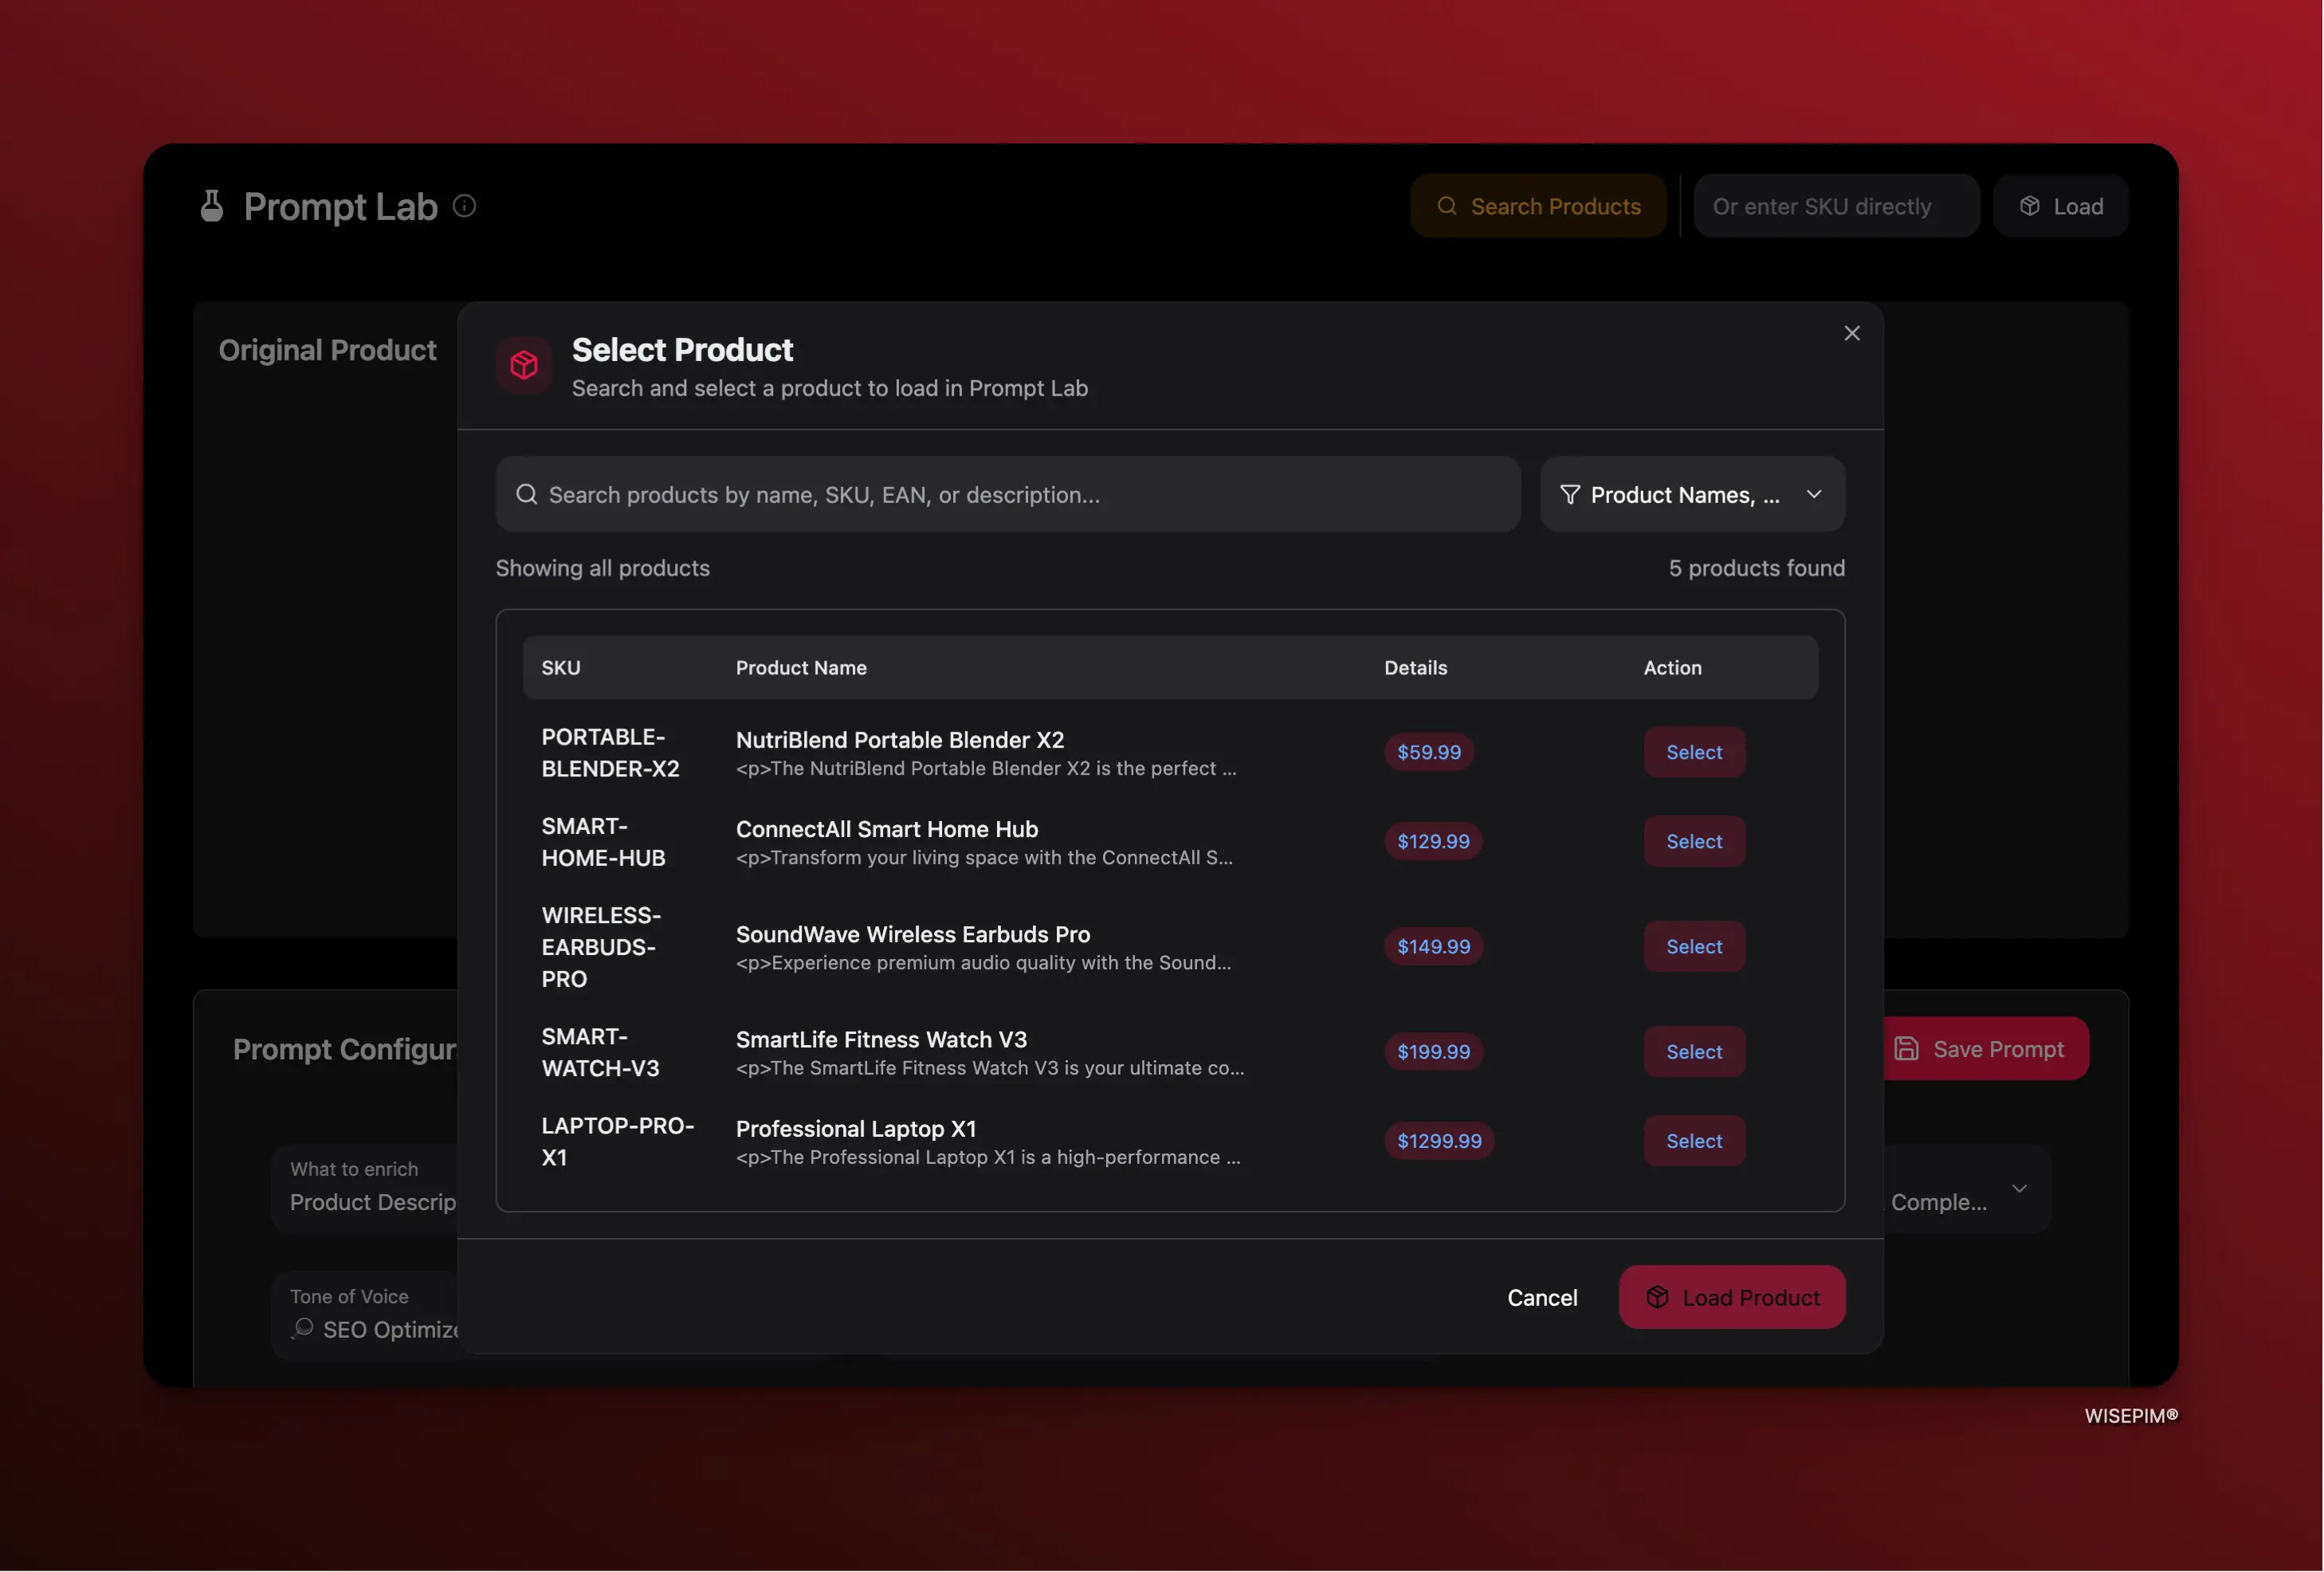2324x1572 pixels.
Task: Click the floppy disk icon on Save Prompt
Action: click(1909, 1048)
